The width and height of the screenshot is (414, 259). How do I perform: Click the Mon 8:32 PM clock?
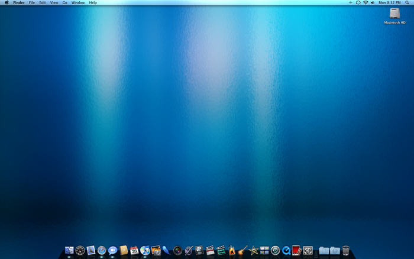click(x=390, y=2)
